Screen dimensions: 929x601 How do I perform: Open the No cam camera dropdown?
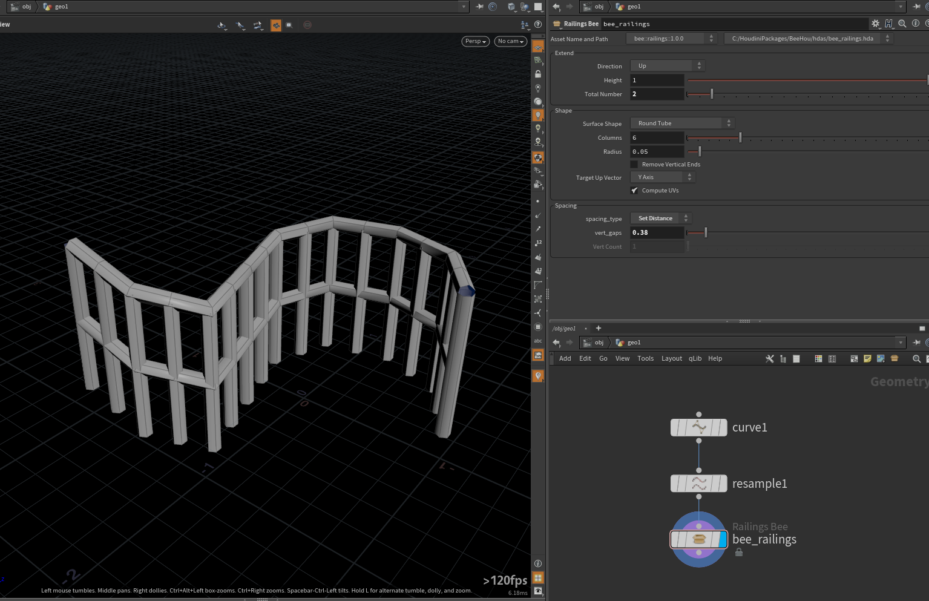coord(511,41)
